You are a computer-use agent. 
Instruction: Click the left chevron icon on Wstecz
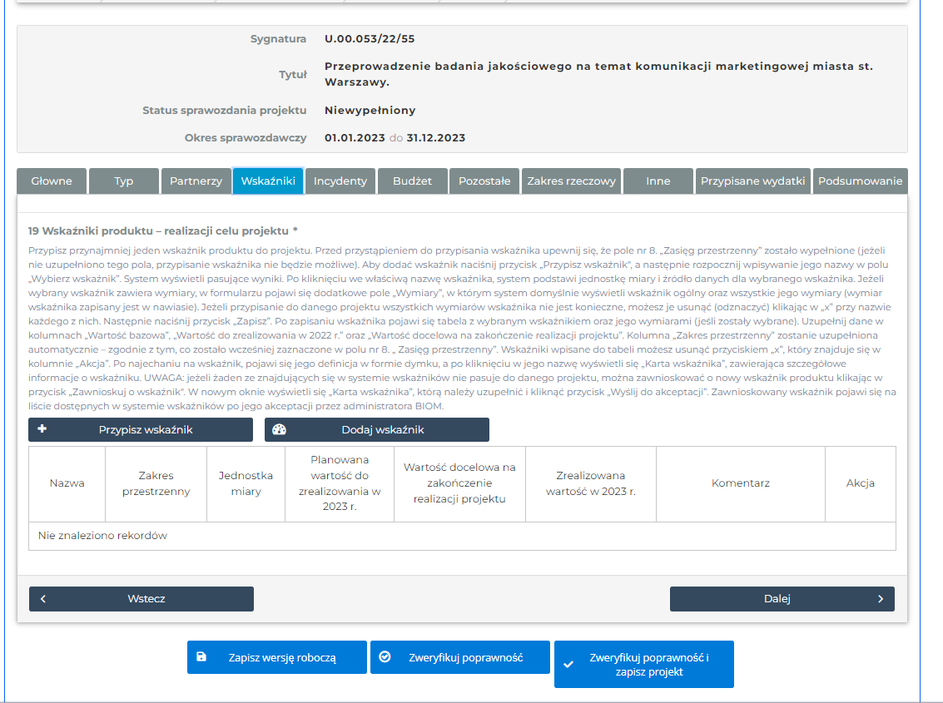tap(43, 598)
